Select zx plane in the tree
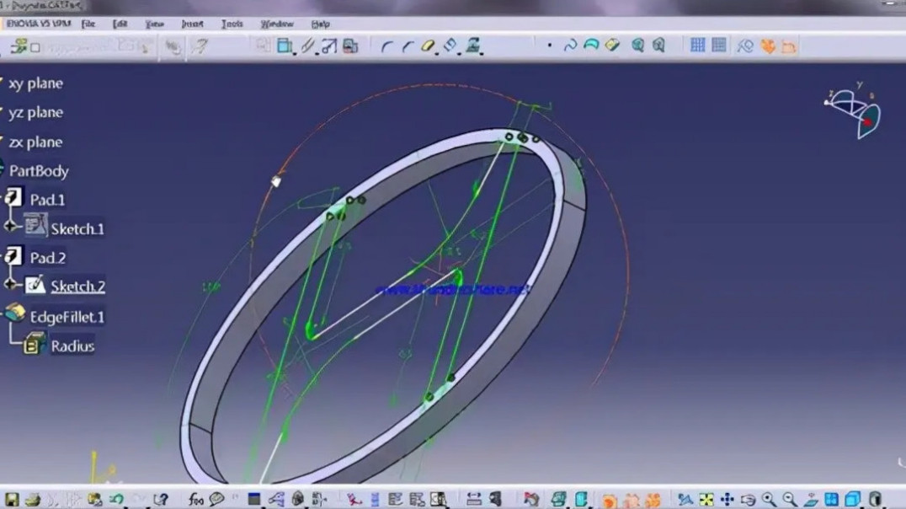906x509 pixels. click(36, 142)
